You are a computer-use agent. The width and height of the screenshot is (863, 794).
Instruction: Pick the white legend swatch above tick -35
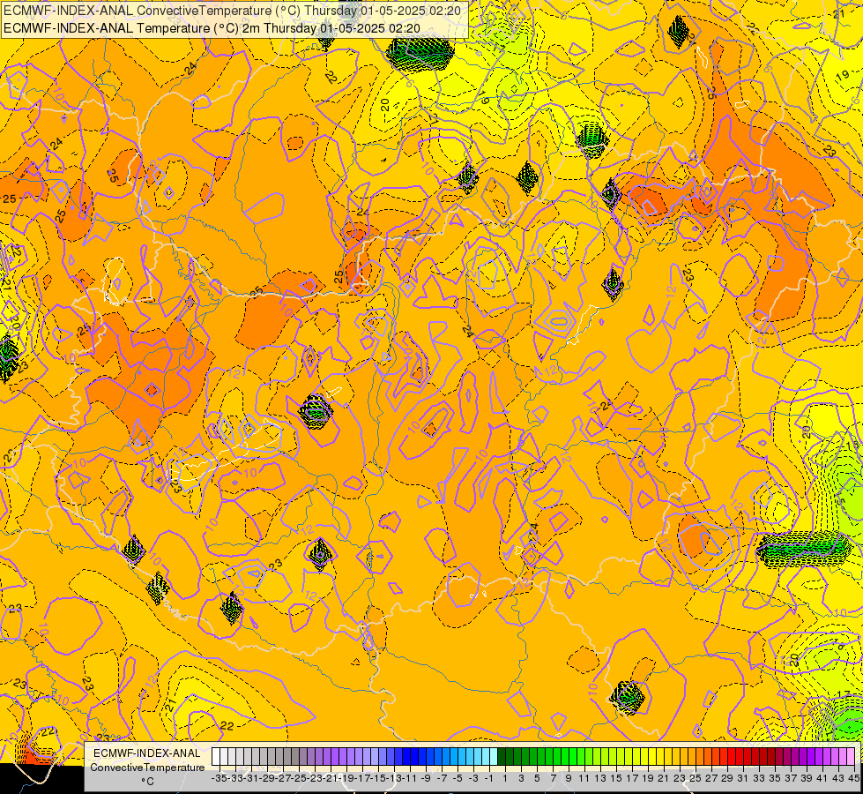(216, 757)
